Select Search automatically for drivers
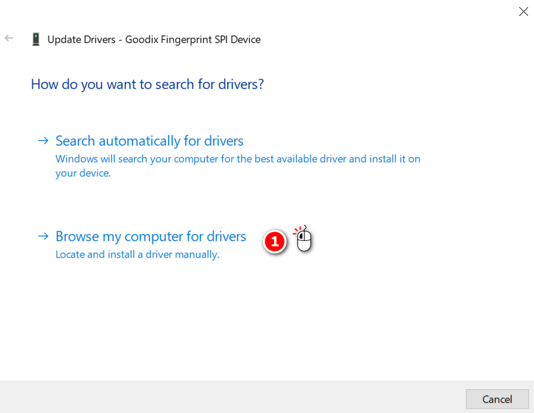Image resolution: width=534 pixels, height=413 pixels. (x=149, y=141)
